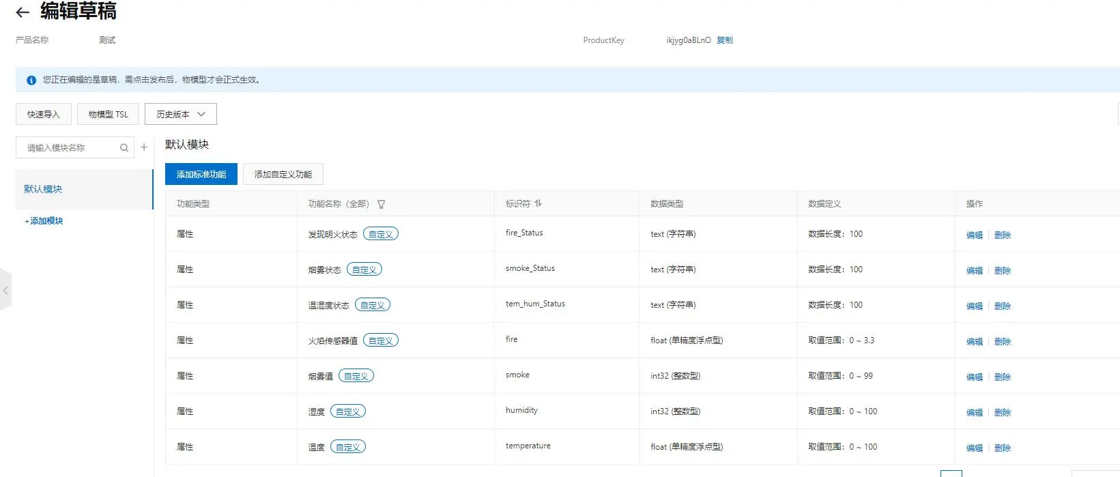
Task: Delete the temperature property row
Action: tap(1002, 448)
